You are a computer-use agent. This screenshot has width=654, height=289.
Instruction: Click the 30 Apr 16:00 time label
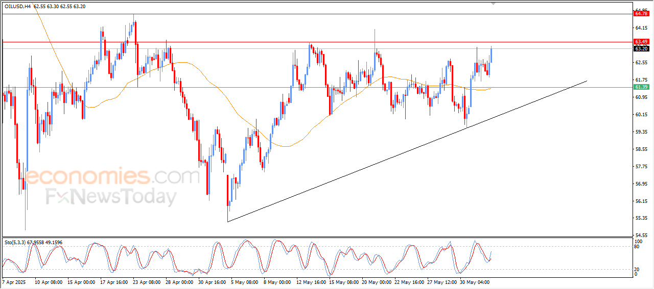pyautogui.click(x=213, y=281)
